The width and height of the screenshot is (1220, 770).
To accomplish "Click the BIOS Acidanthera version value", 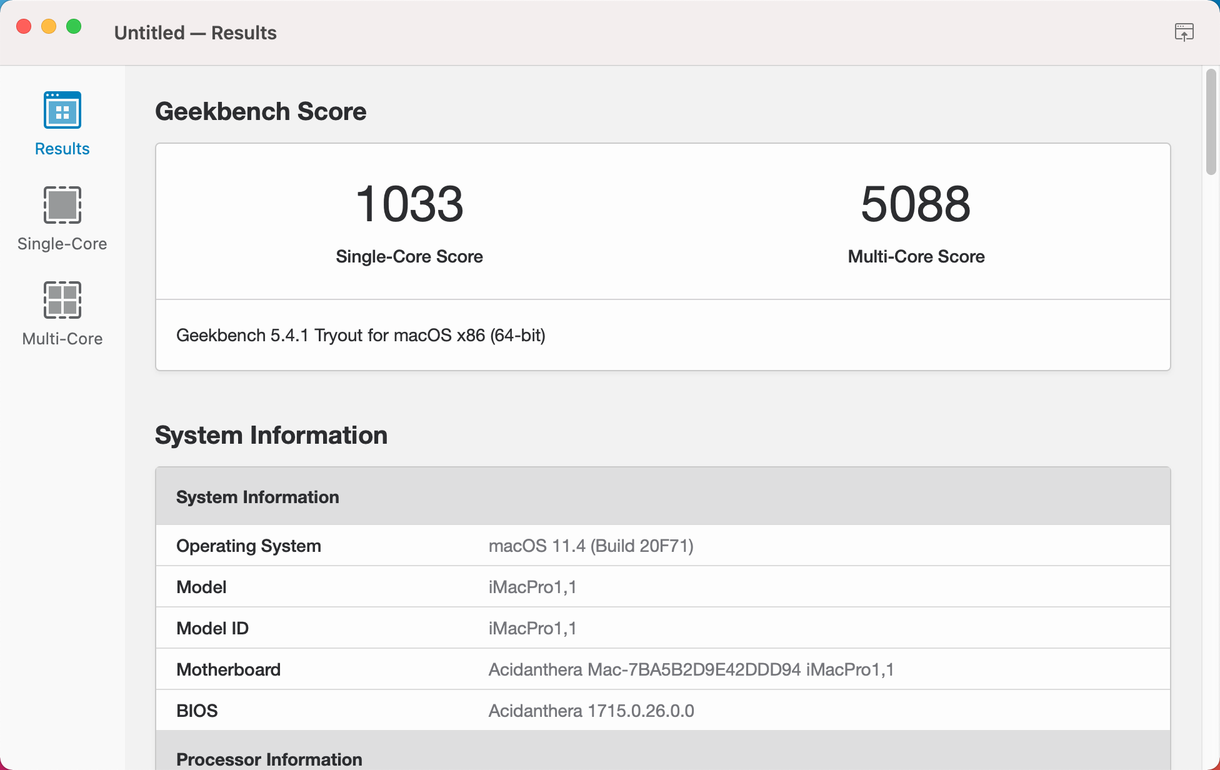I will click(x=591, y=711).
